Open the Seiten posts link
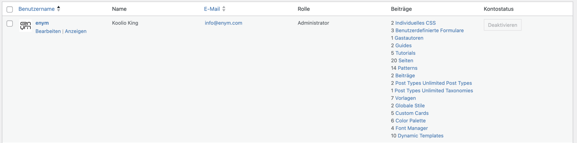The width and height of the screenshot is (577, 143). point(405,61)
